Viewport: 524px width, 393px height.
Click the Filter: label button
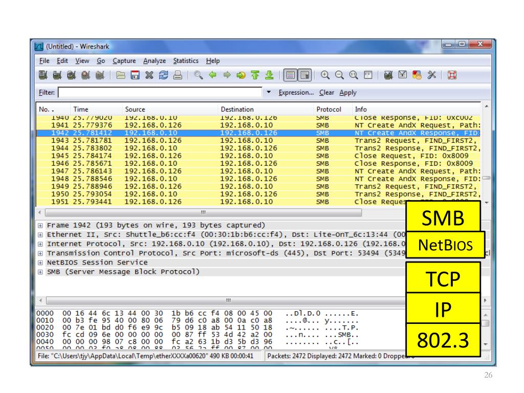tap(47, 93)
